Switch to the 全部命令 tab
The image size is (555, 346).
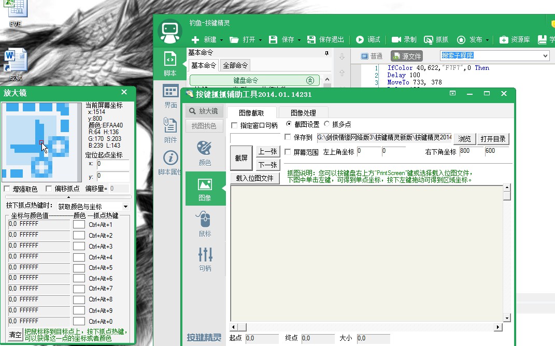point(235,65)
